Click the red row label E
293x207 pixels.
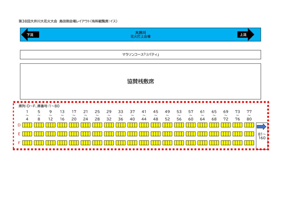tap(19, 134)
